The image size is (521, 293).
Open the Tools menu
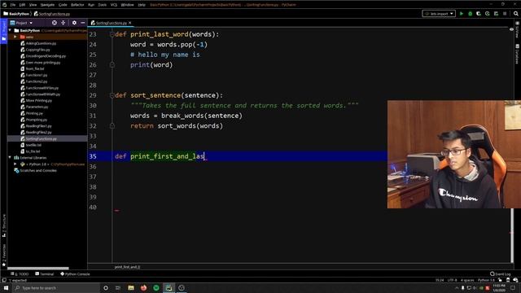102,5
